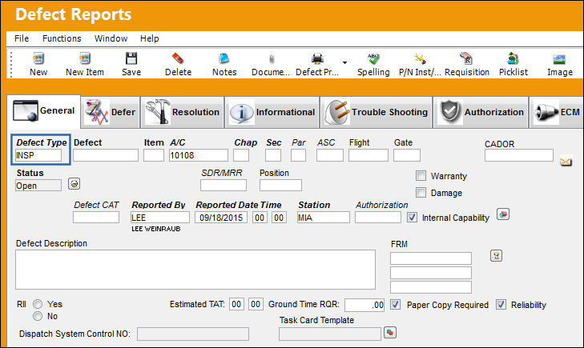Click the Task Card Template field

[330, 334]
